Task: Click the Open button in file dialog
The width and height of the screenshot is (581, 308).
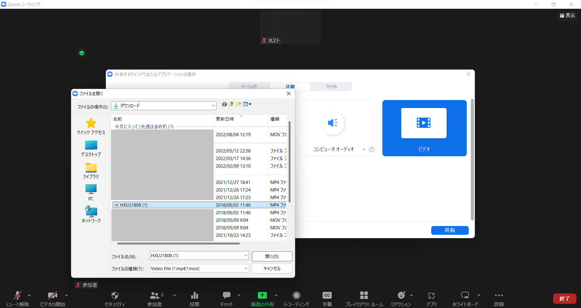Action: coord(272,256)
